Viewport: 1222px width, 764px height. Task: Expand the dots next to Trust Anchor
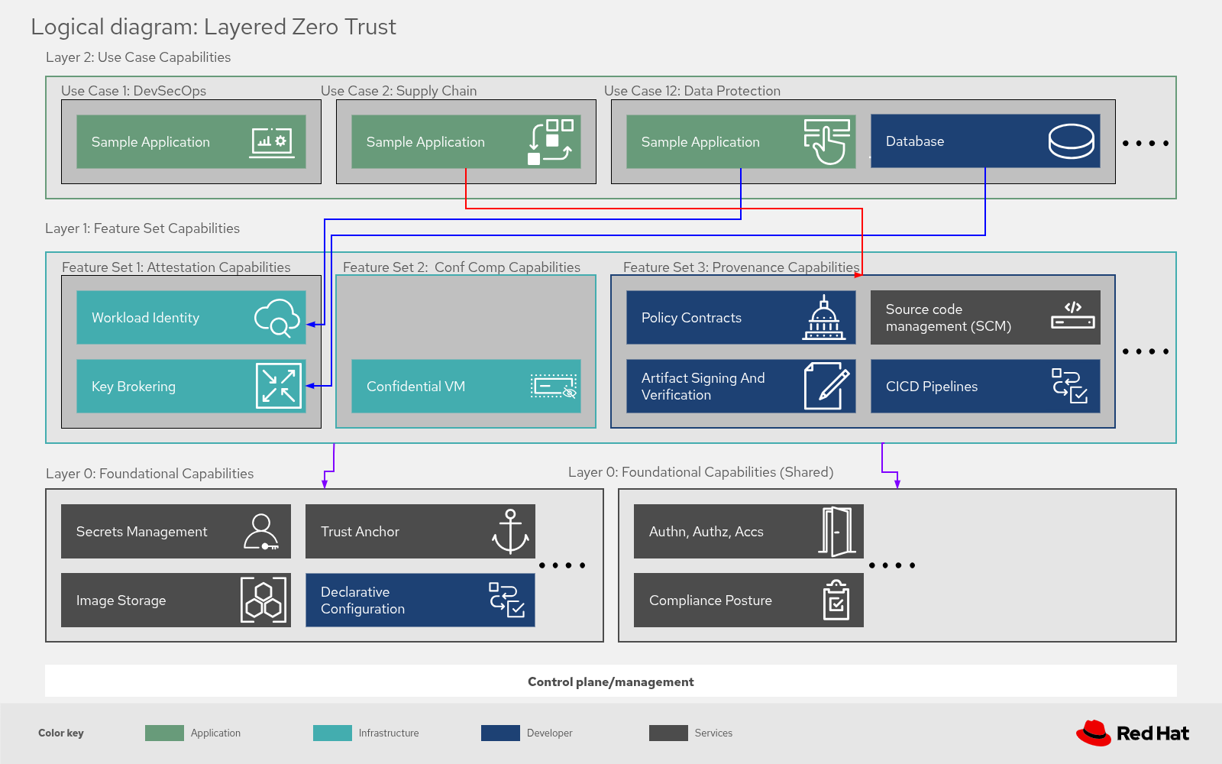point(563,565)
